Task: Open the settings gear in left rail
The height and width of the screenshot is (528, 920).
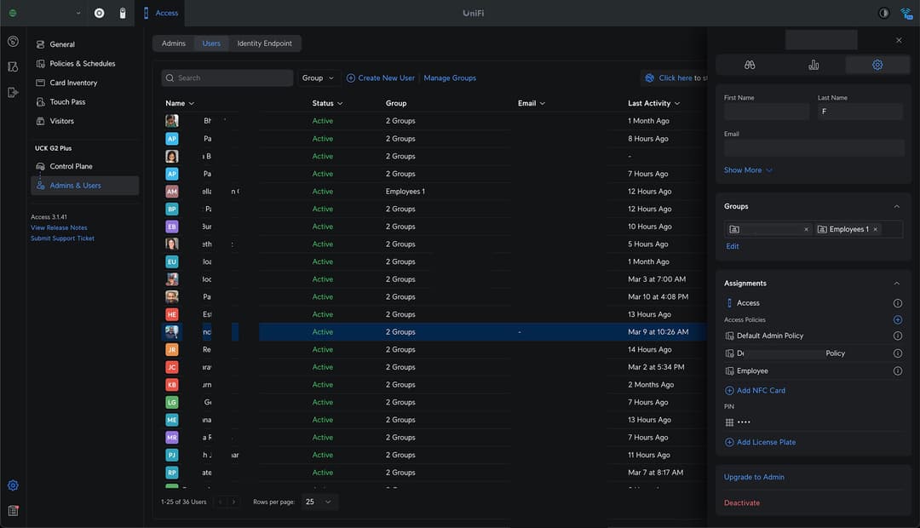Action: click(13, 485)
